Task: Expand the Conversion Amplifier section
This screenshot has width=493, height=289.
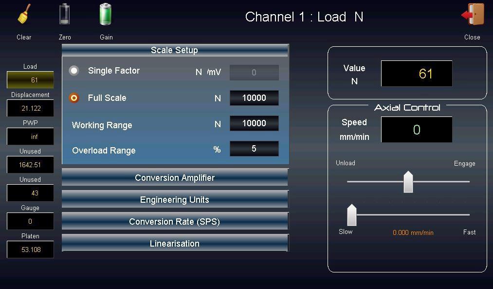Action: [175, 178]
